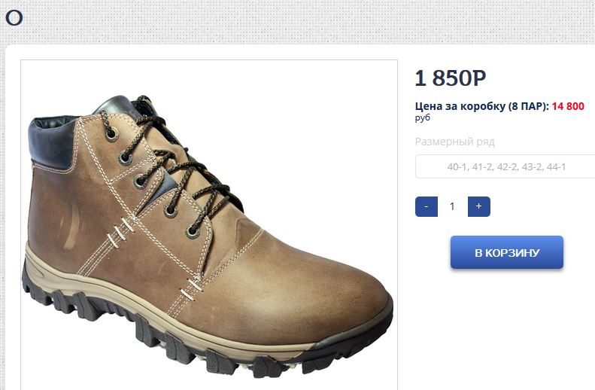Click the Размерный ряд label
The image size is (595, 390).
tap(454, 142)
